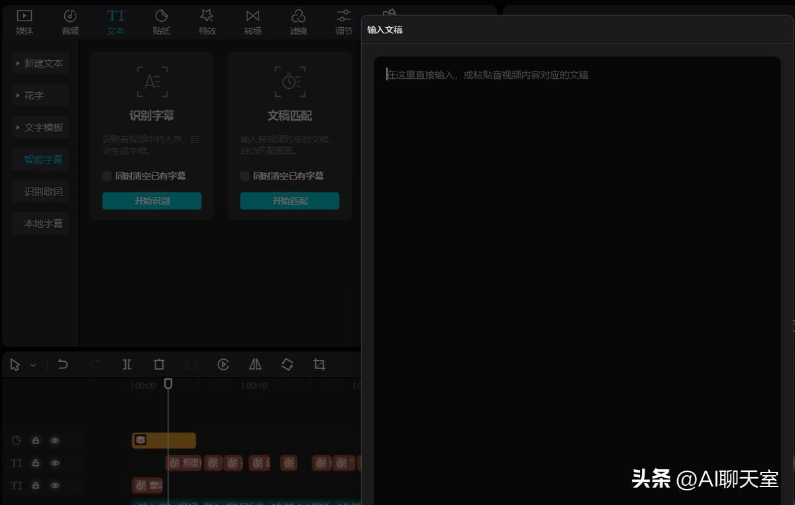The image size is (795, 505).
Task: Lock the bottom text track
Action: pos(35,485)
